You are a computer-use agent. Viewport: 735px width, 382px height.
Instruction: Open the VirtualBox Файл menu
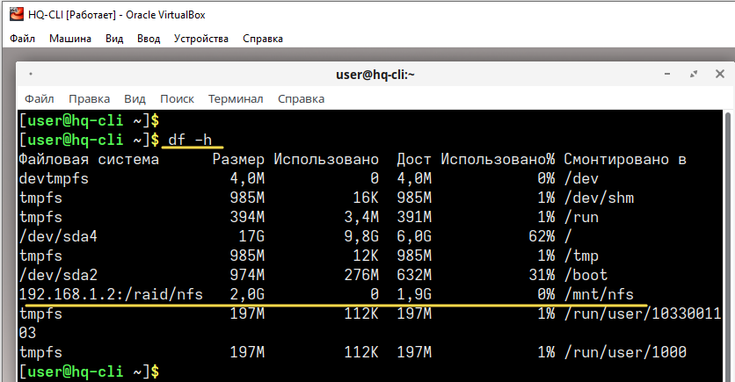22,39
